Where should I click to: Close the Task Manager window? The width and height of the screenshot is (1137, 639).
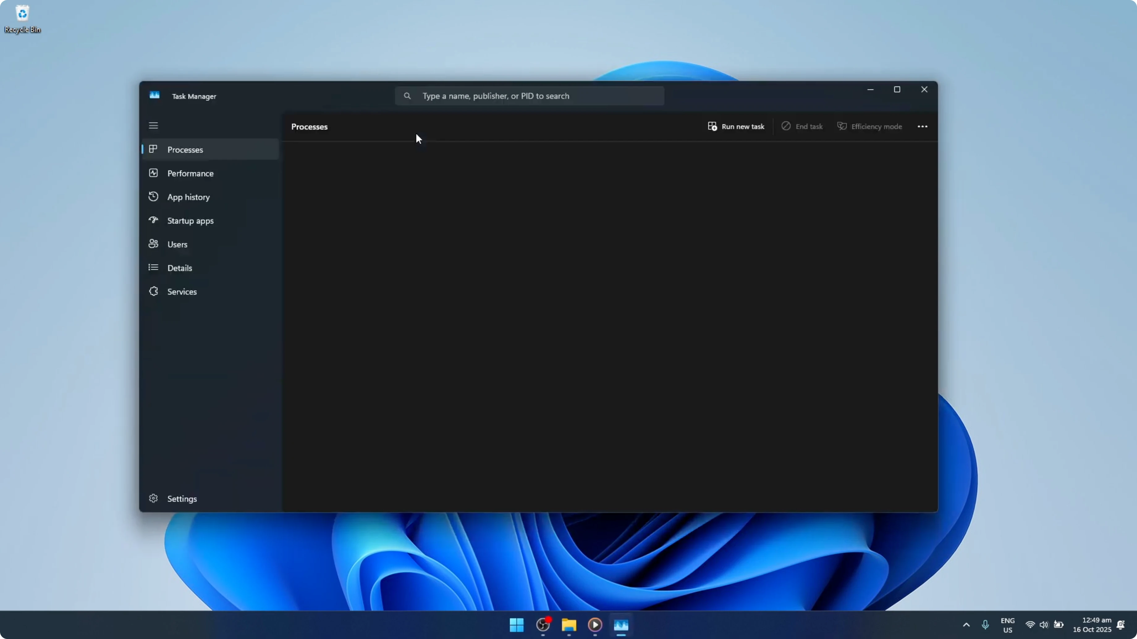[x=924, y=90]
